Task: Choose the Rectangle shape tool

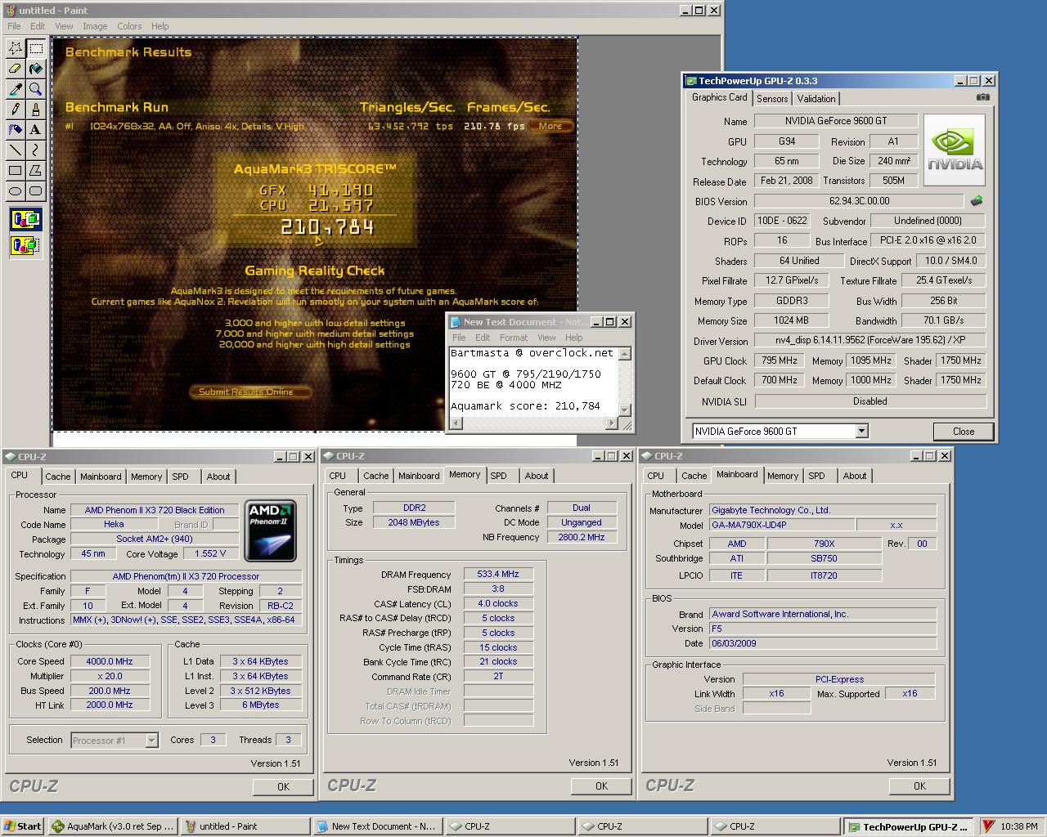Action: (15, 171)
